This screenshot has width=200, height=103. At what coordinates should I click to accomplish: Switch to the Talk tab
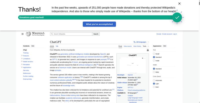57,46
